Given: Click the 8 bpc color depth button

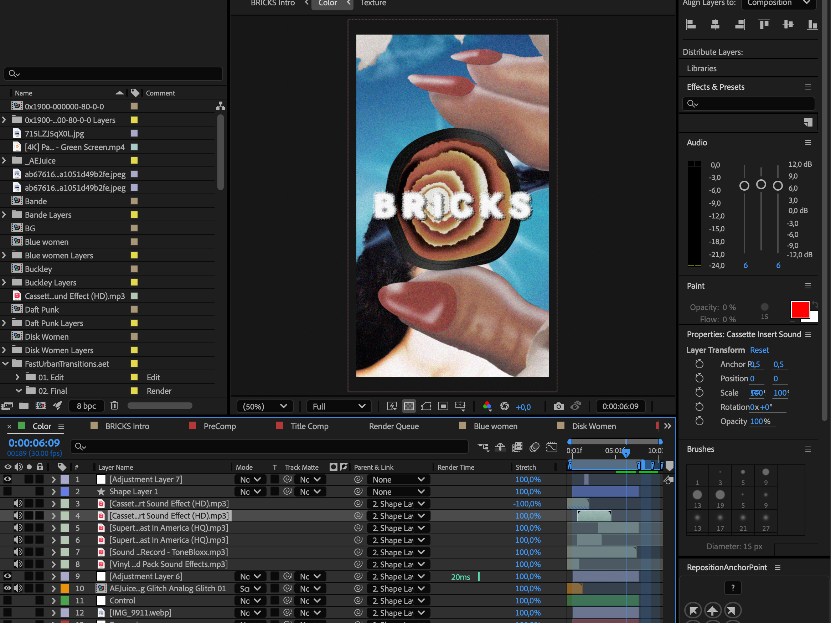Looking at the screenshot, I should coord(86,406).
